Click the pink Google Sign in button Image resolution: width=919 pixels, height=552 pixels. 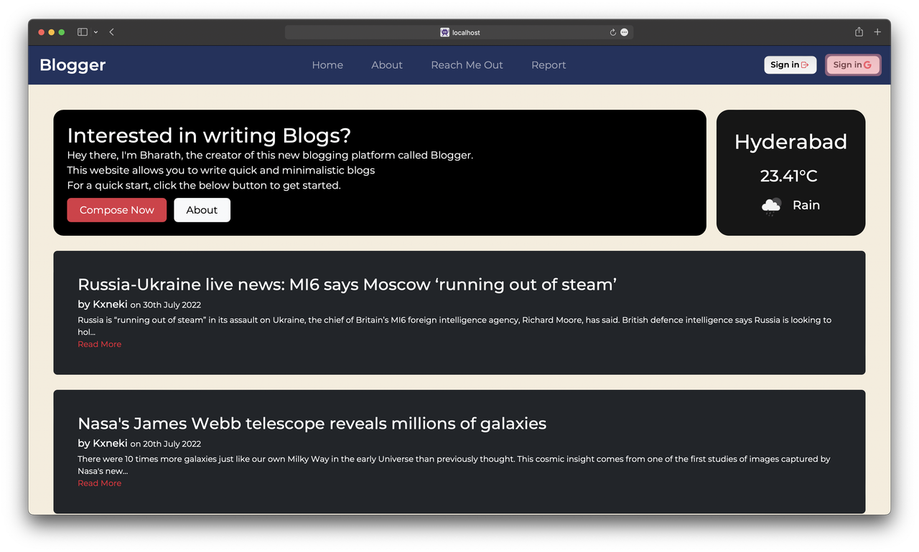[x=852, y=65]
